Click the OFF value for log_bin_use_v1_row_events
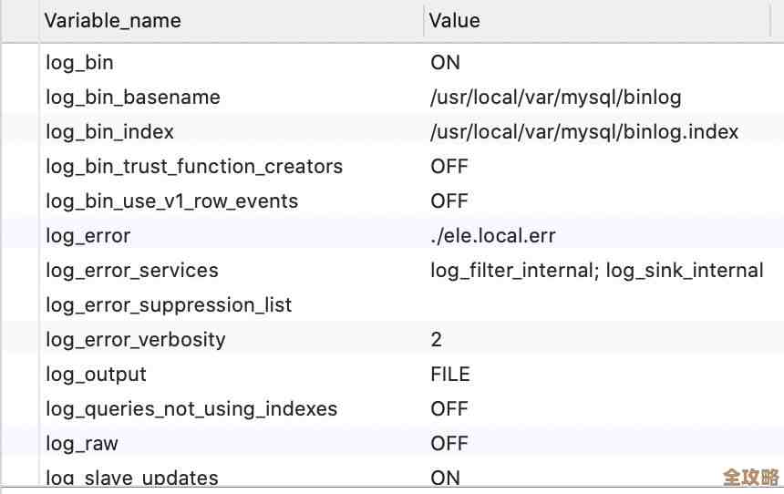This screenshot has width=784, height=494. pyautogui.click(x=449, y=201)
